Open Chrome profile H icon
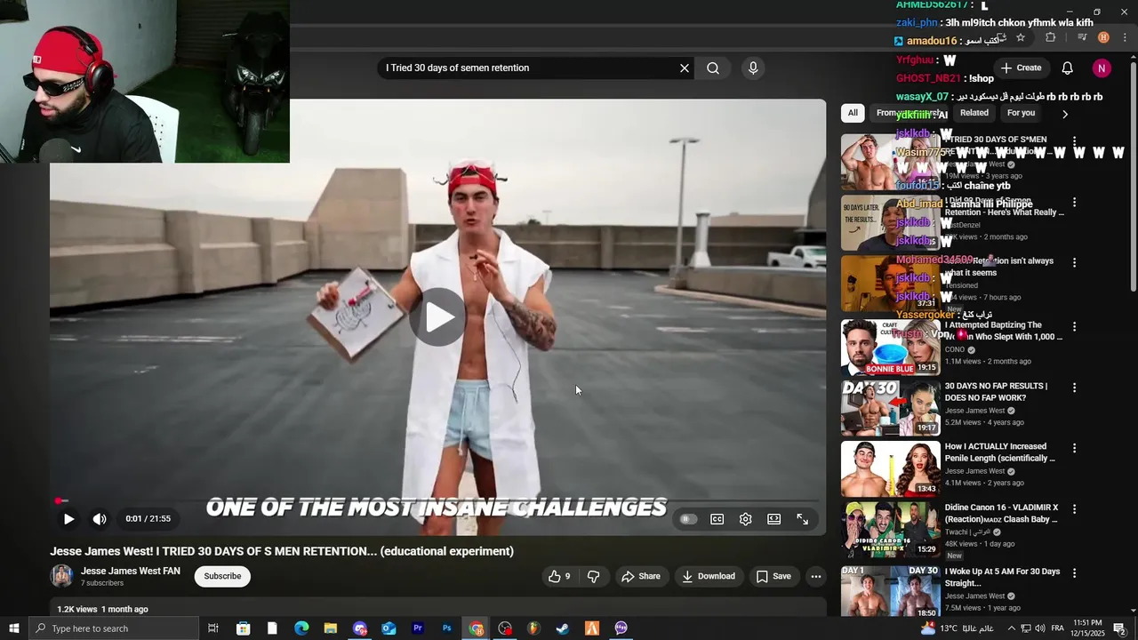The image size is (1138, 640). pyautogui.click(x=1103, y=37)
